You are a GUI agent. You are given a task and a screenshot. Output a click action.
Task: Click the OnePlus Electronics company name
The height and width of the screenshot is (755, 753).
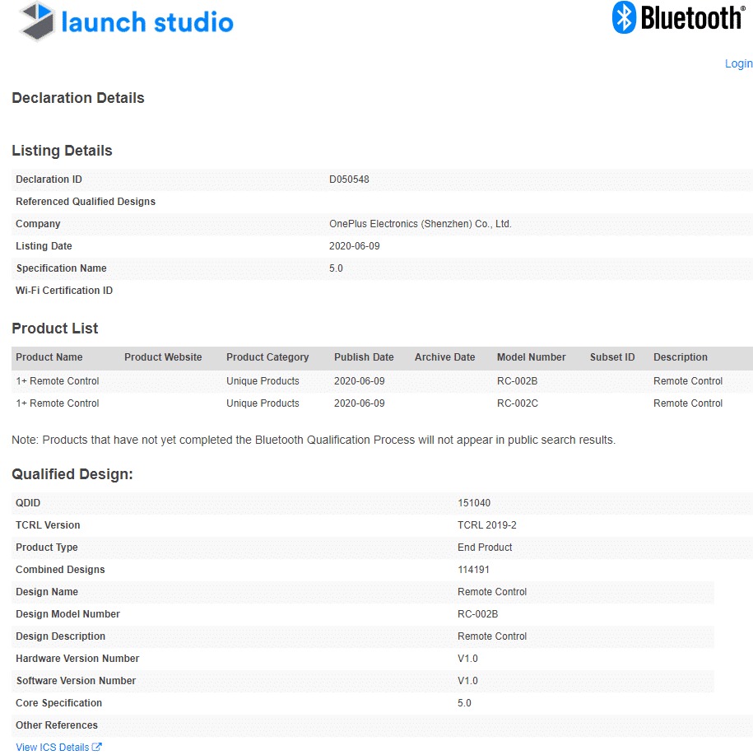click(x=420, y=224)
